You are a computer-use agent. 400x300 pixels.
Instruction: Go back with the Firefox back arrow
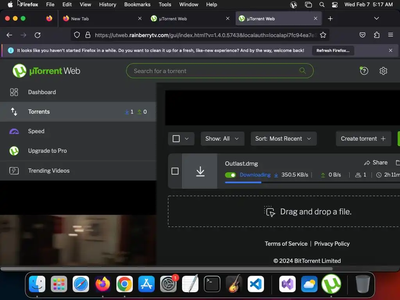pyautogui.click(x=9, y=35)
